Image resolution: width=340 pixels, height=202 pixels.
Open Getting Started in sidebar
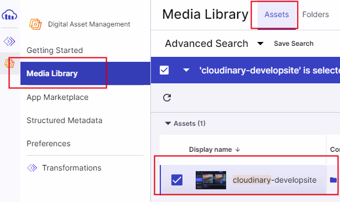[x=55, y=50]
